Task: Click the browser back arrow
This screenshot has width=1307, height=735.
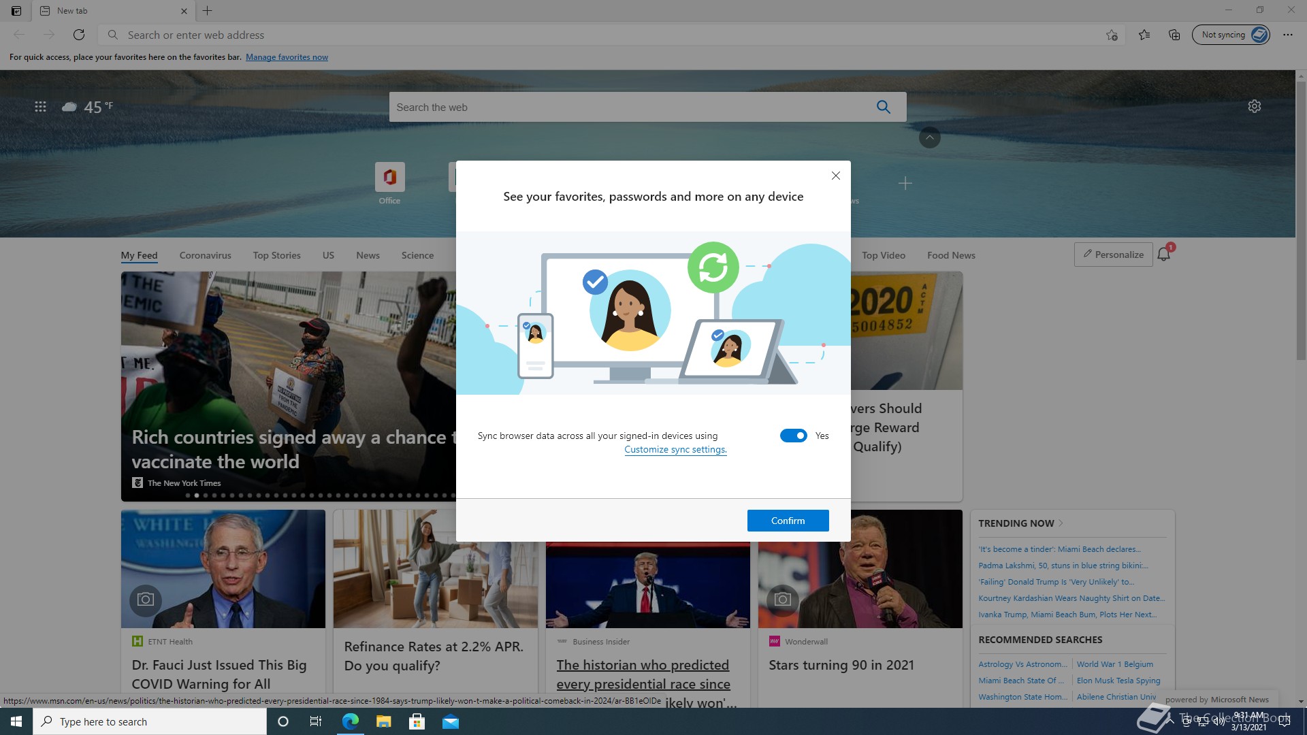Action: click(x=19, y=35)
